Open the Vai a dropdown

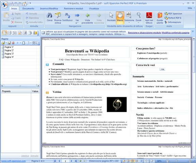click(77, 18)
